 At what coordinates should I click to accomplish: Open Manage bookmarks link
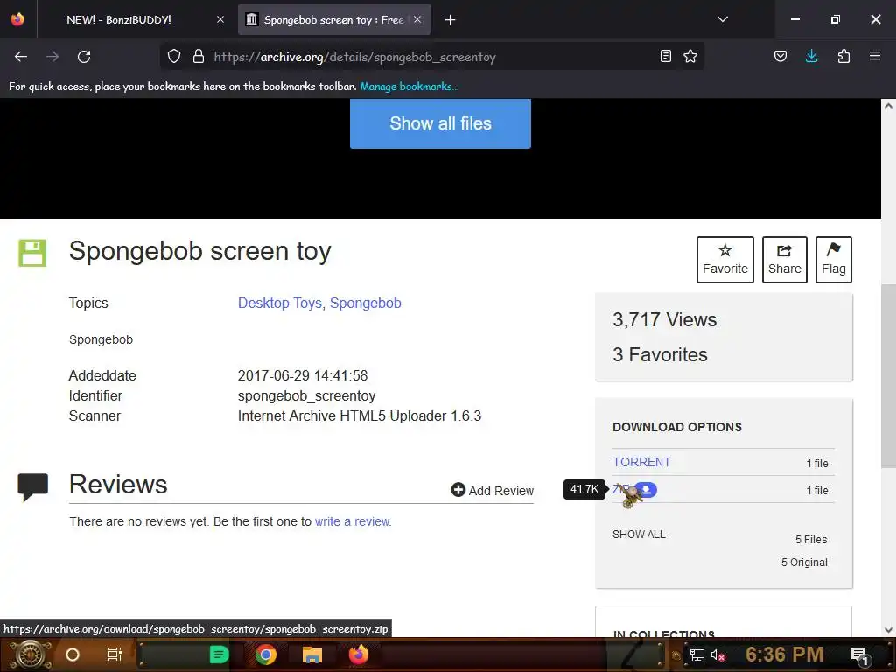[x=409, y=87]
